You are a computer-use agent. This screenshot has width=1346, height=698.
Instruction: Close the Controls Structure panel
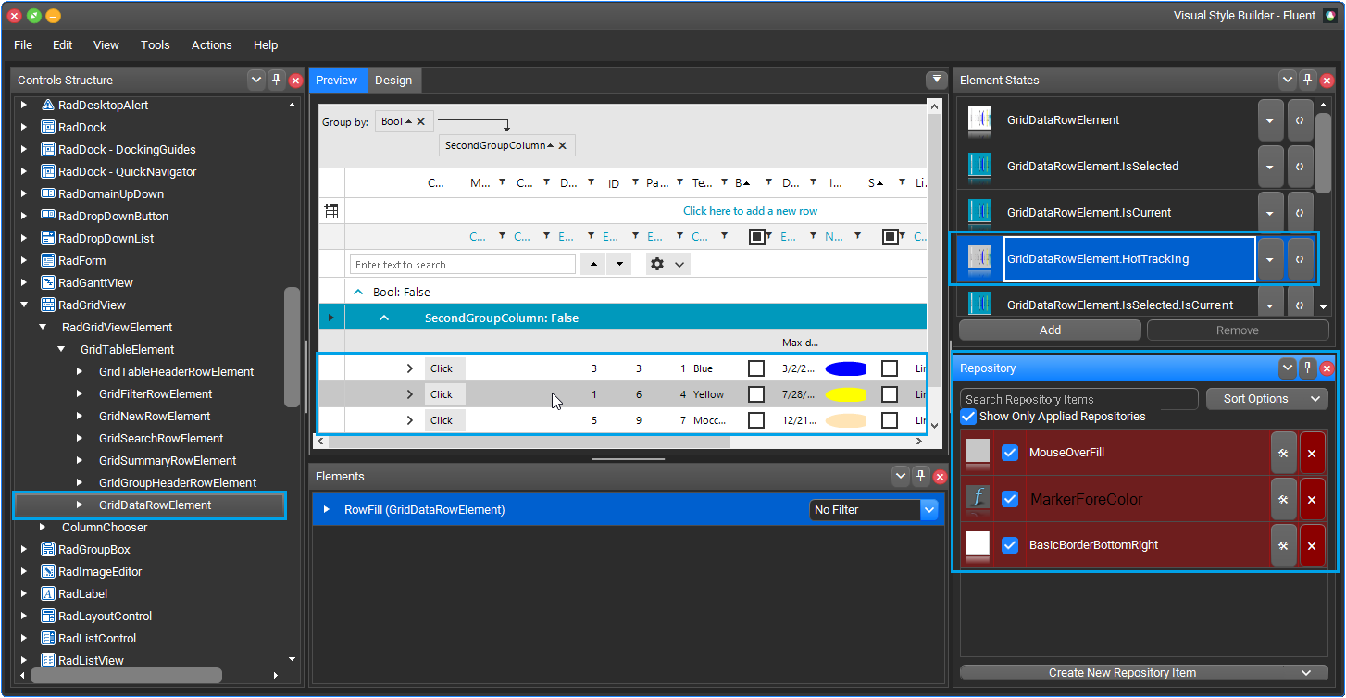tap(296, 81)
